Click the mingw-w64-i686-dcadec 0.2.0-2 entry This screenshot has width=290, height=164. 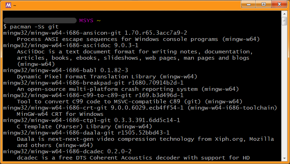(67, 152)
